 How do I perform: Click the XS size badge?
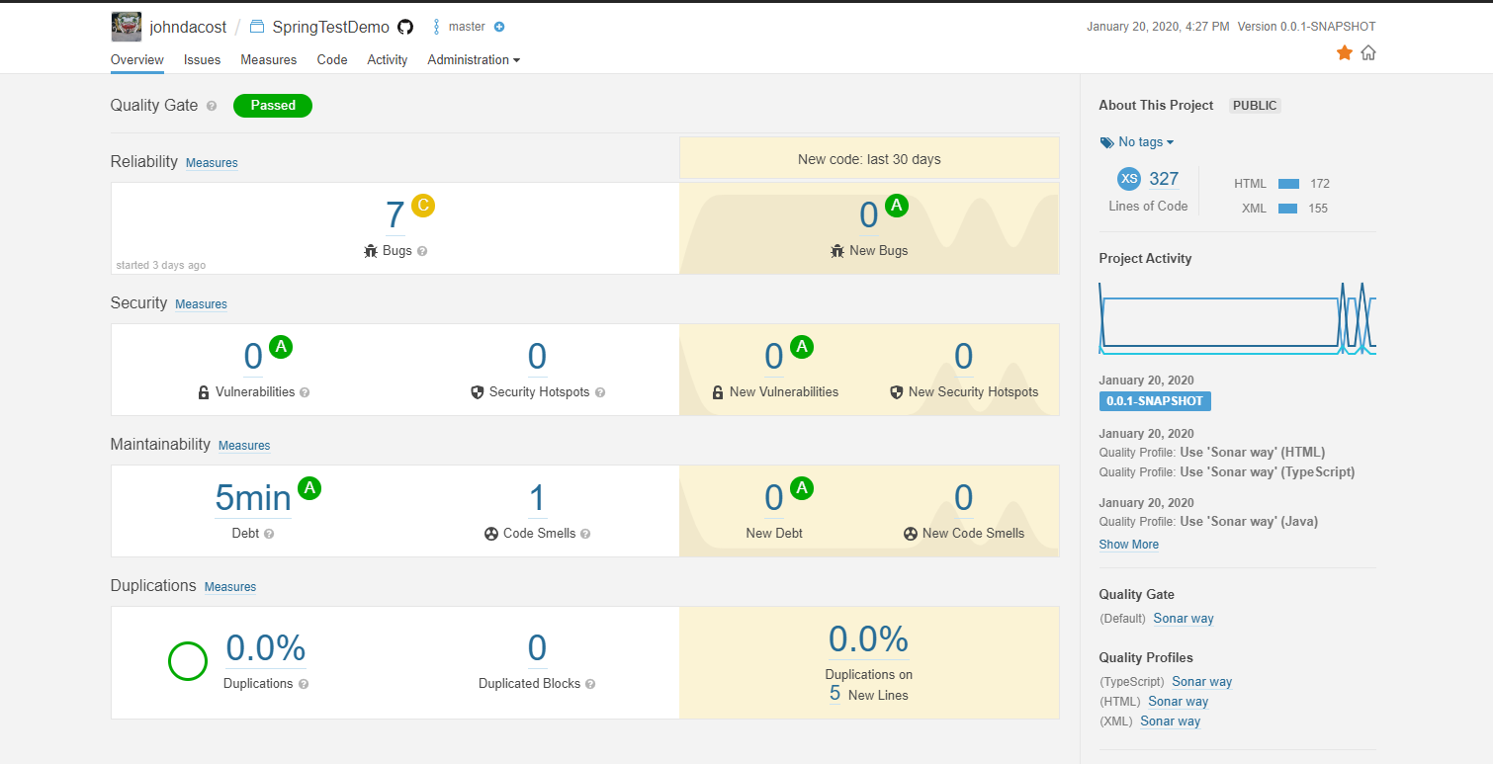[1129, 179]
